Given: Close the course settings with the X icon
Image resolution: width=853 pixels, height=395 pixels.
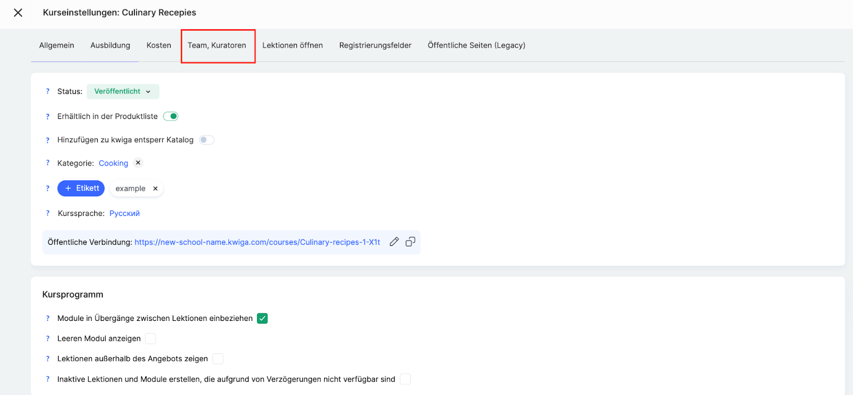Looking at the screenshot, I should click(x=18, y=13).
